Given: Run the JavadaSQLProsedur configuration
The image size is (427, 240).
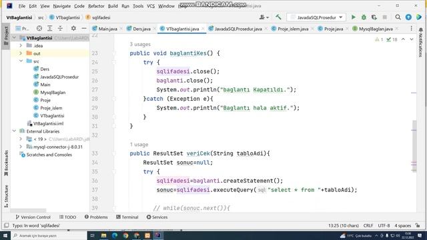Looking at the screenshot, I should [x=353, y=17].
